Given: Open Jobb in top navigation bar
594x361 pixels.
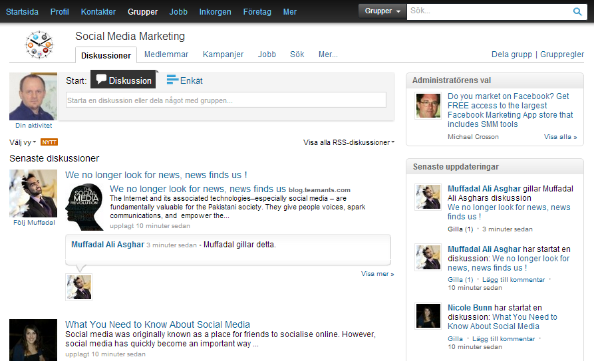Looking at the screenshot, I should point(178,12).
